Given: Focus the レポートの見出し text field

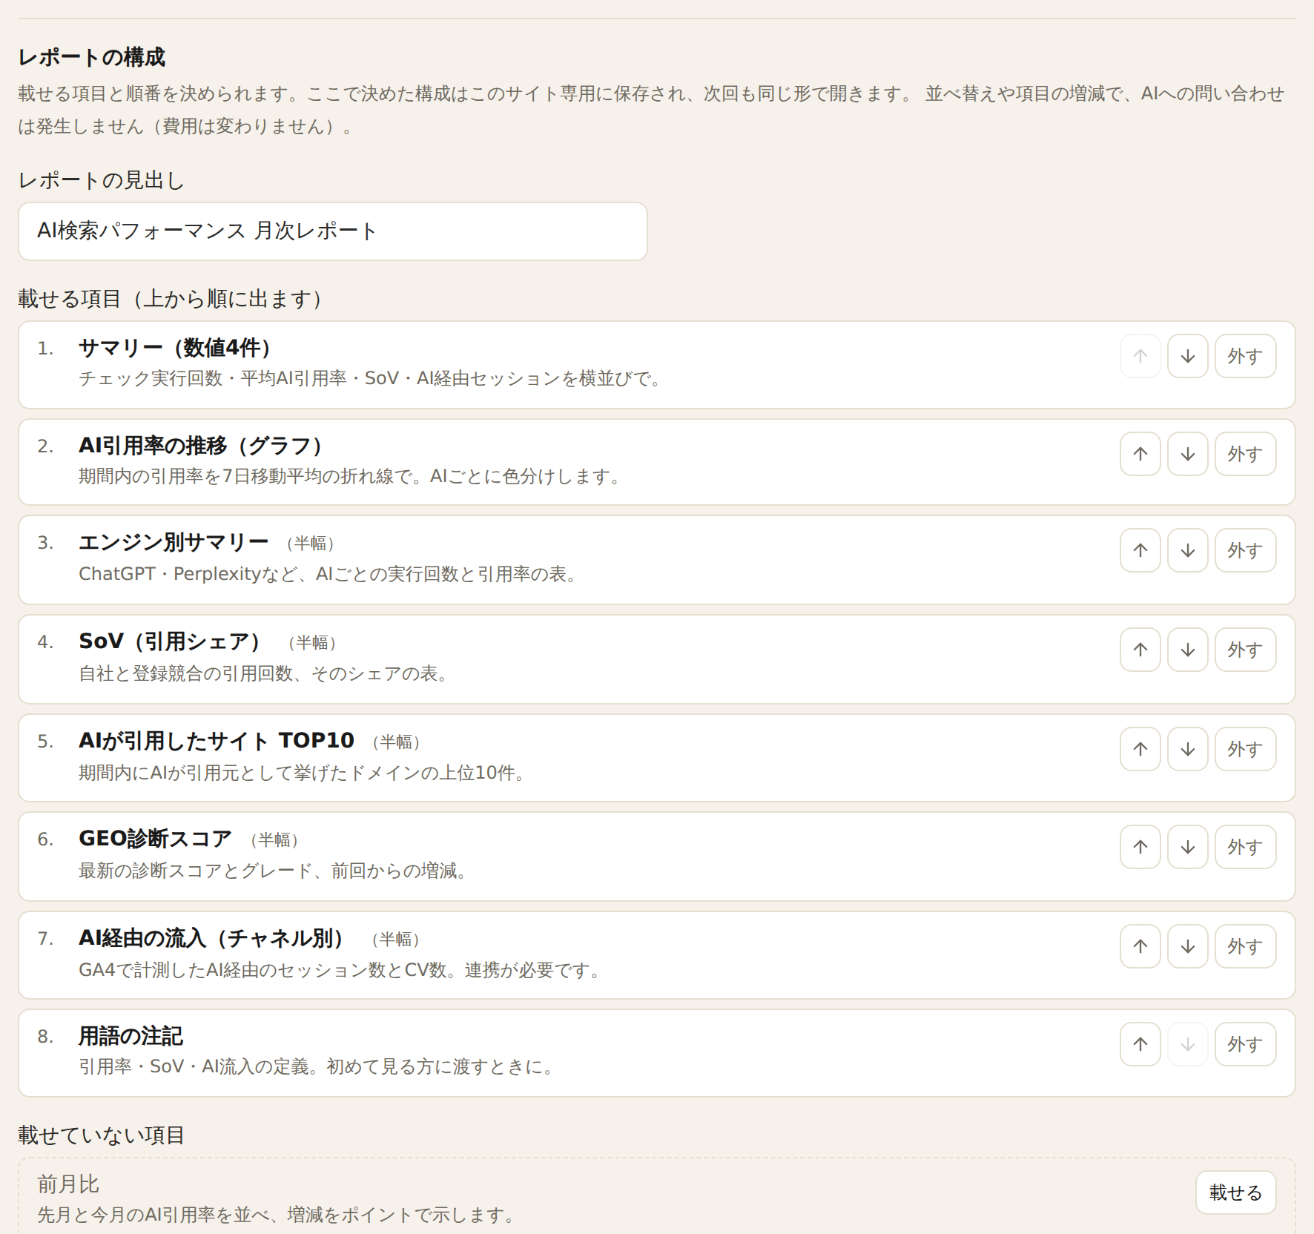Looking at the screenshot, I should click(x=333, y=231).
